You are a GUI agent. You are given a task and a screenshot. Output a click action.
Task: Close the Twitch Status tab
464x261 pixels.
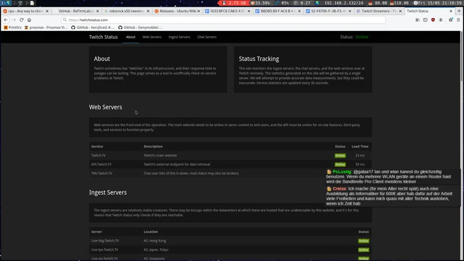click(451, 11)
